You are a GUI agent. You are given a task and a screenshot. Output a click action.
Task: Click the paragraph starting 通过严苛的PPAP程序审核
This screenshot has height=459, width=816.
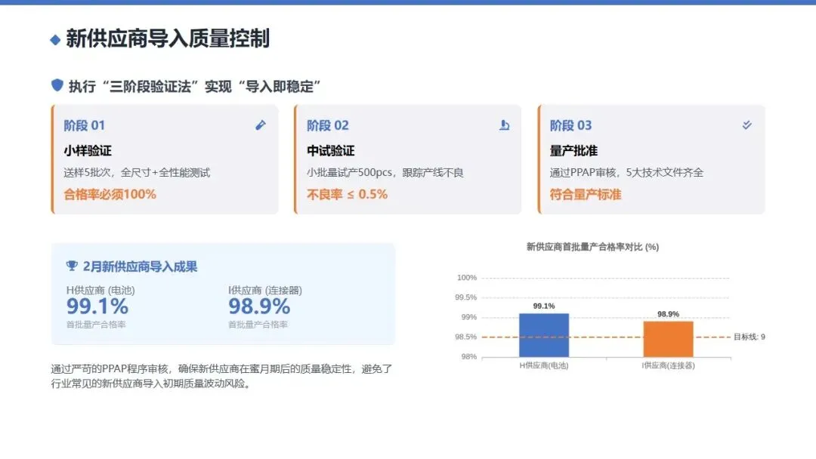pos(221,377)
